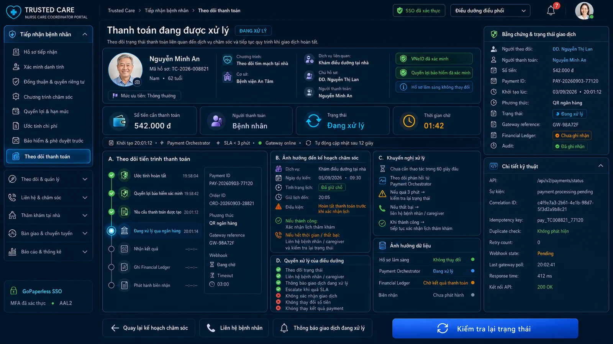Image resolution: width=613 pixels, height=344 pixels.
Task: Toggle the Không thay đổi số tiền item
Action: pyautogui.click(x=279, y=302)
